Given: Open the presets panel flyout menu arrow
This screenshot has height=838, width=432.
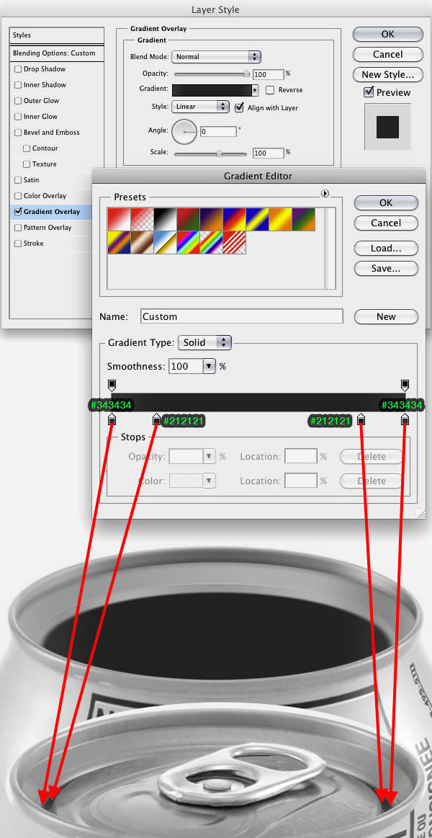Looking at the screenshot, I should 325,193.
